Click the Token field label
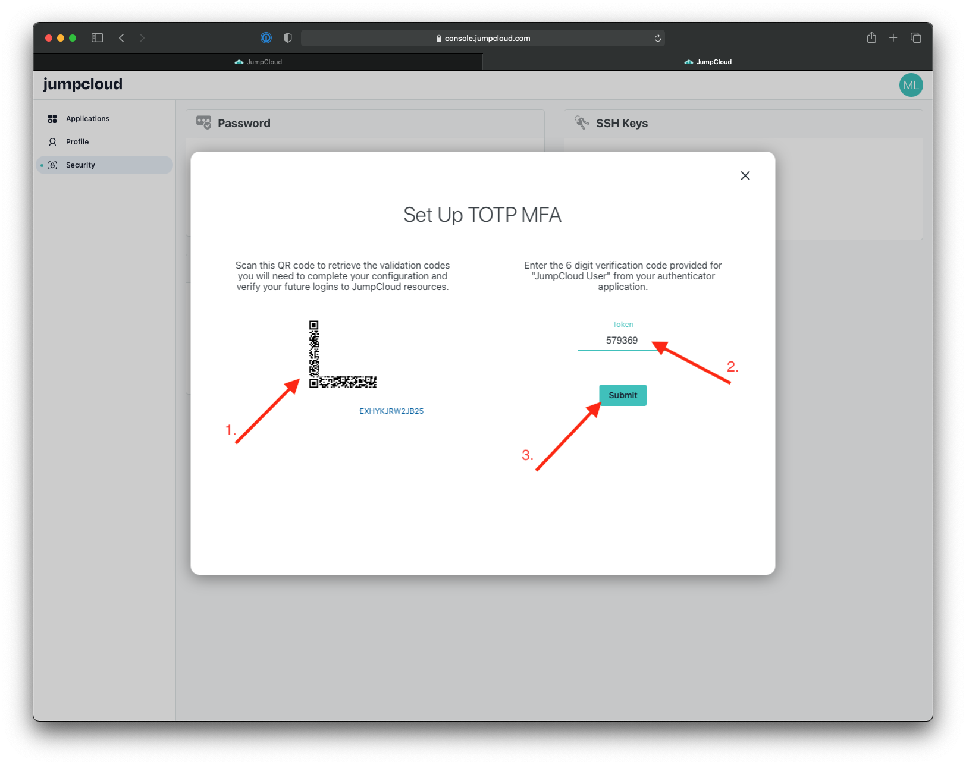Viewport: 966px width, 765px height. [623, 324]
